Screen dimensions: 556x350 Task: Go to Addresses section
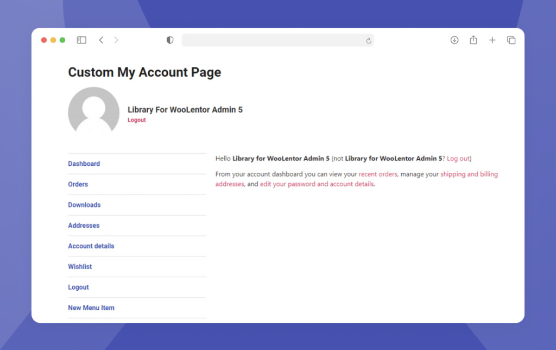(x=84, y=226)
